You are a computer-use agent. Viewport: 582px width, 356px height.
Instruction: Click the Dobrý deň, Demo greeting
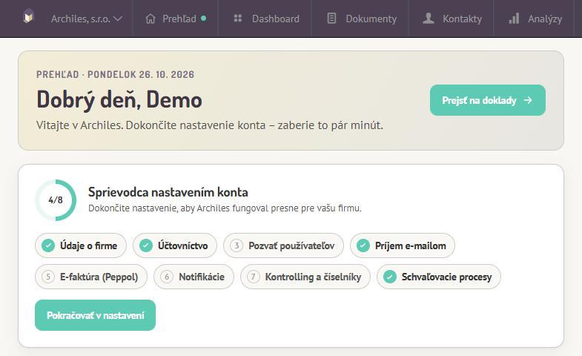pos(119,100)
